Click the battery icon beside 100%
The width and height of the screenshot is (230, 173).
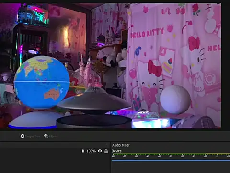coord(83,151)
